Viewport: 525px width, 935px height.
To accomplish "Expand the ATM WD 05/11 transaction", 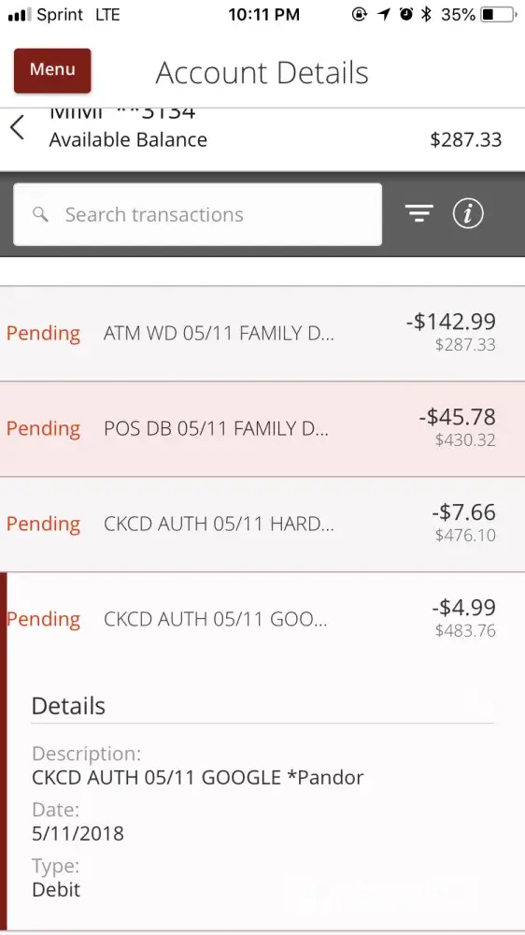I will tap(262, 334).
